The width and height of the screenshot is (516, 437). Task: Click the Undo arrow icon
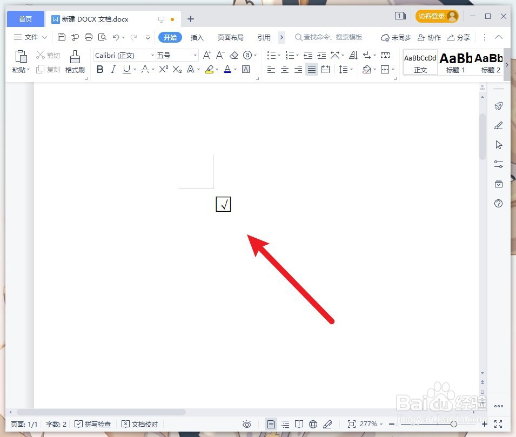[116, 37]
